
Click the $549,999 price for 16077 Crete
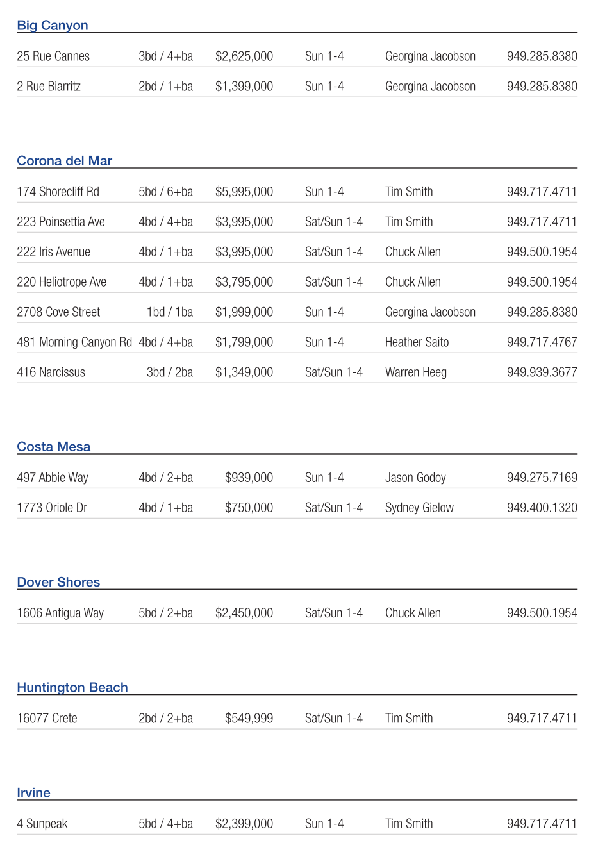[x=249, y=719]
